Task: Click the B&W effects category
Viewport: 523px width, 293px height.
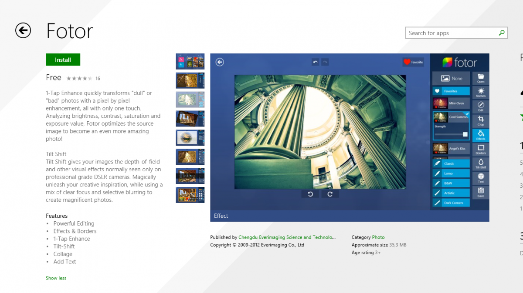Action: coord(451,183)
